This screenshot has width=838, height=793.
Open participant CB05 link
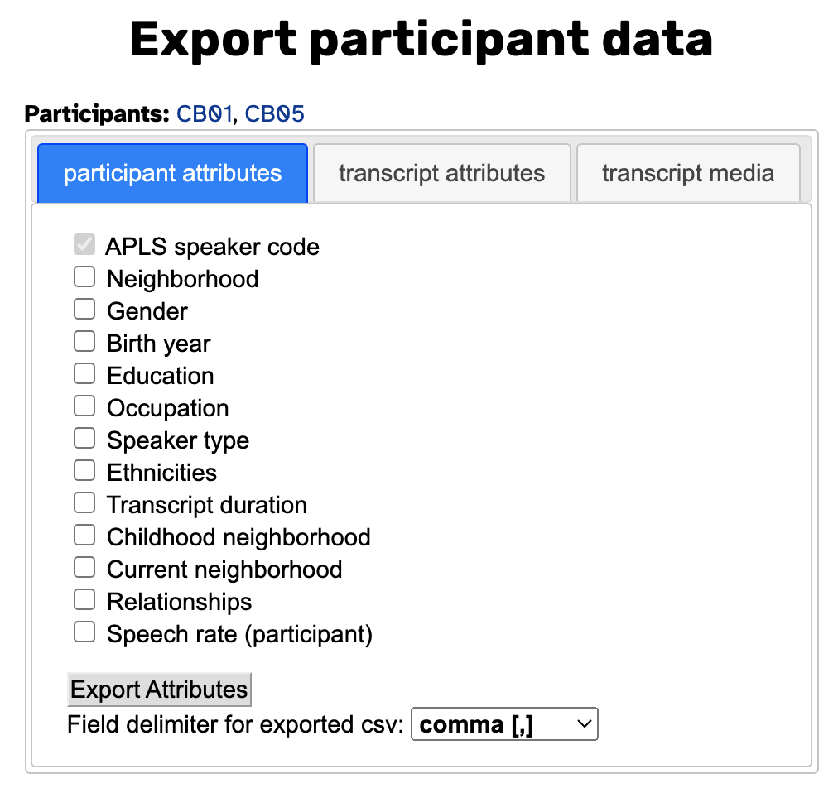click(x=274, y=113)
